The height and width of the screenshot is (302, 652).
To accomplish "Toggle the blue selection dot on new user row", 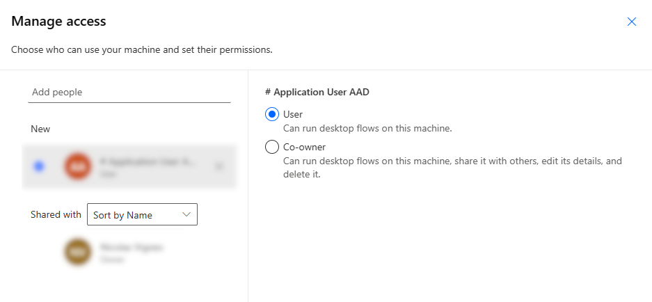I will tap(39, 166).
